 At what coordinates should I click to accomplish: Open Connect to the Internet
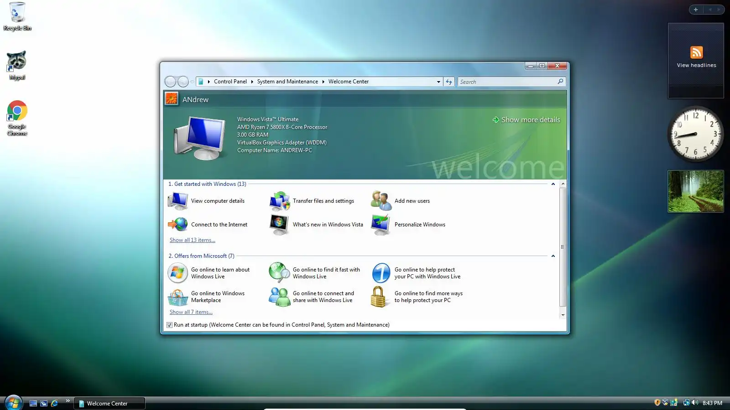[x=208, y=225]
